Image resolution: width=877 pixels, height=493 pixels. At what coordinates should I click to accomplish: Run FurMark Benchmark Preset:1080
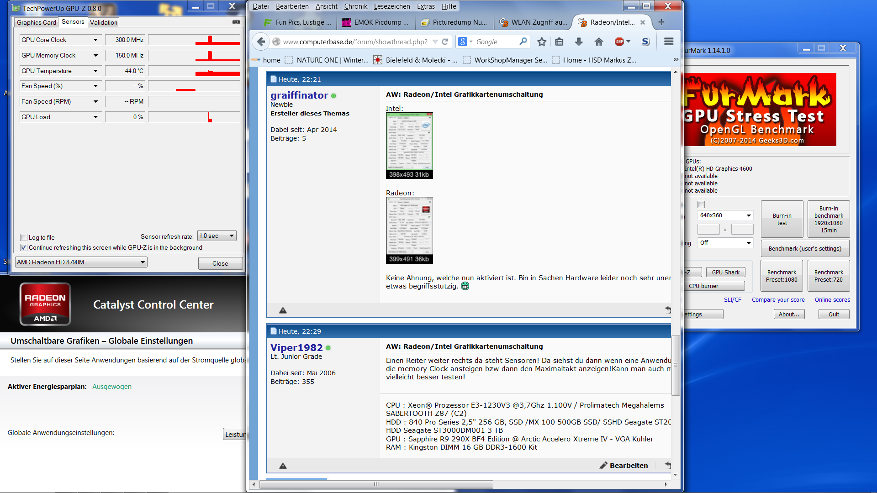point(782,276)
